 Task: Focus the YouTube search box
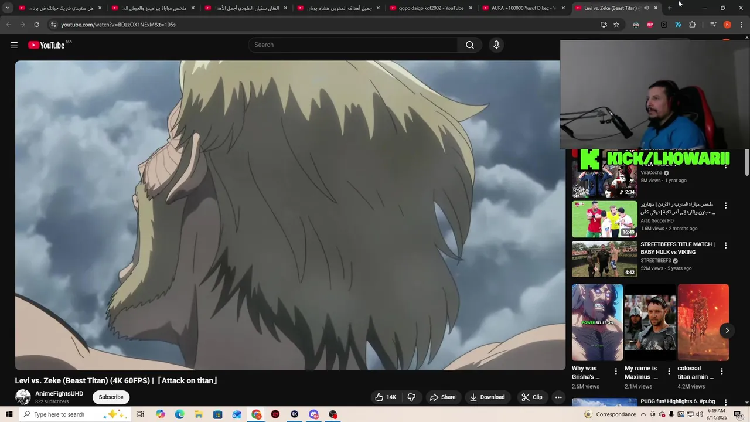point(353,45)
